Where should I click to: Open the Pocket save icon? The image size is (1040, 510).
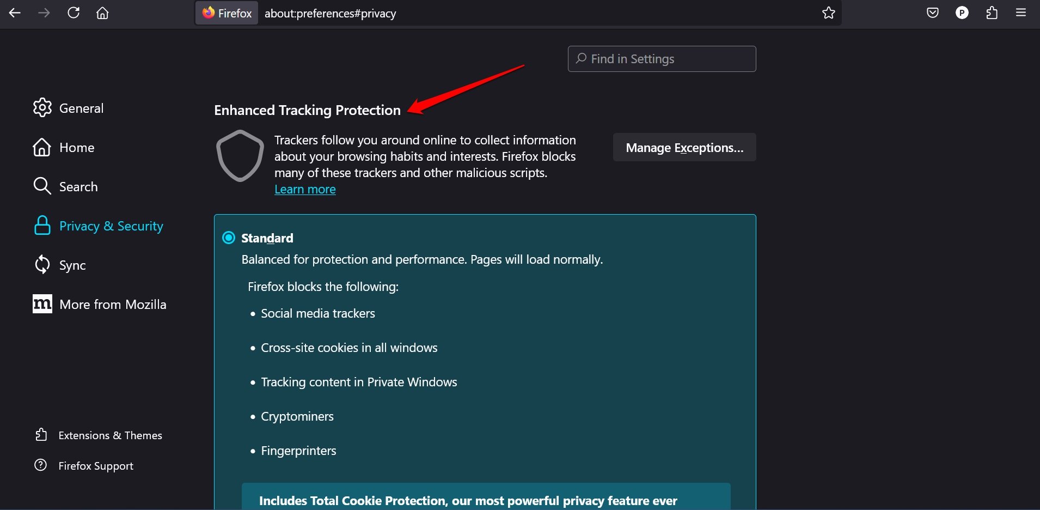pos(932,13)
